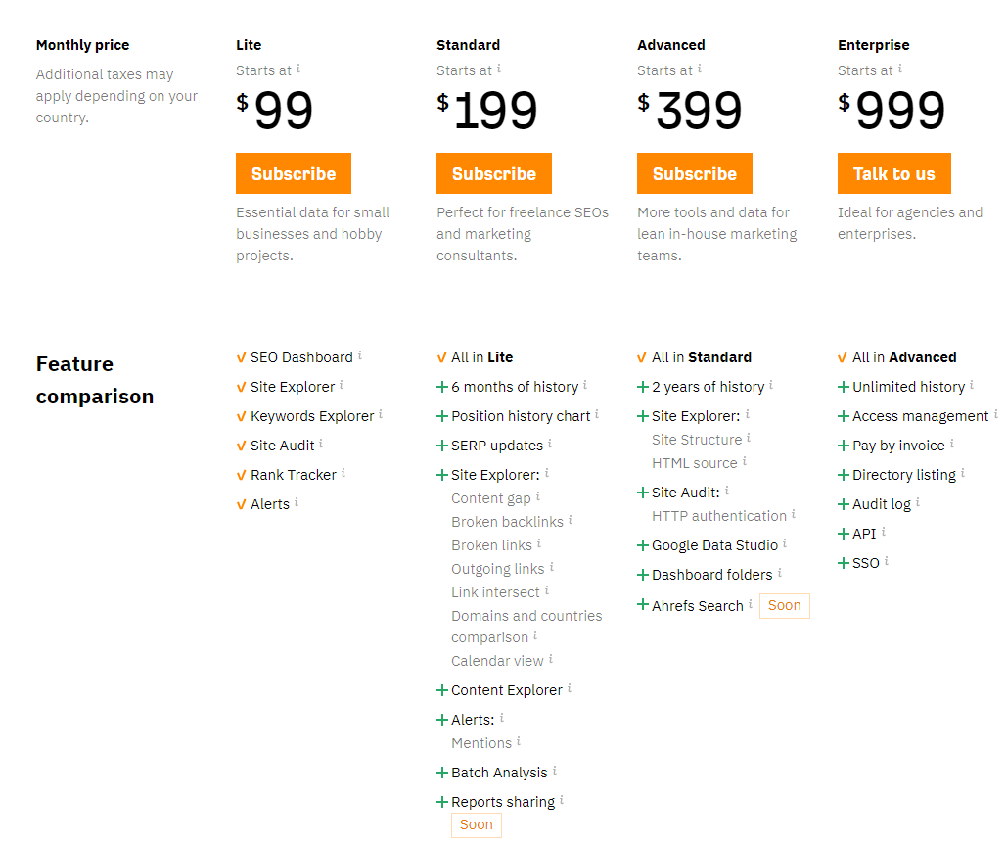Image resolution: width=1006 pixels, height=845 pixels.
Task: Click the All in Standard text
Action: (702, 357)
